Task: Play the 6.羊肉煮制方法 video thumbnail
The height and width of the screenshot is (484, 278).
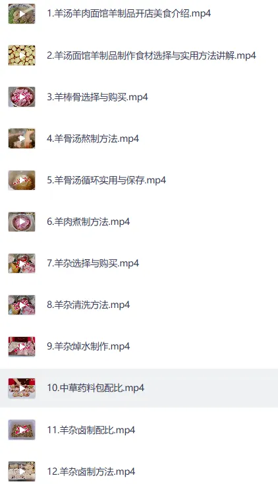Action: point(22,222)
